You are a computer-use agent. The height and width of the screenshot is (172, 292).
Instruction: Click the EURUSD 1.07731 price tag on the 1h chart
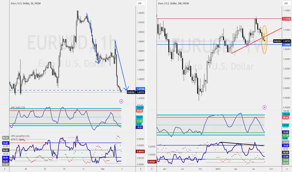pos(136,92)
